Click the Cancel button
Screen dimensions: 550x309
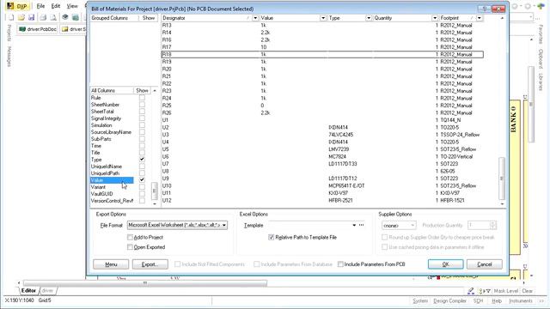click(485, 264)
